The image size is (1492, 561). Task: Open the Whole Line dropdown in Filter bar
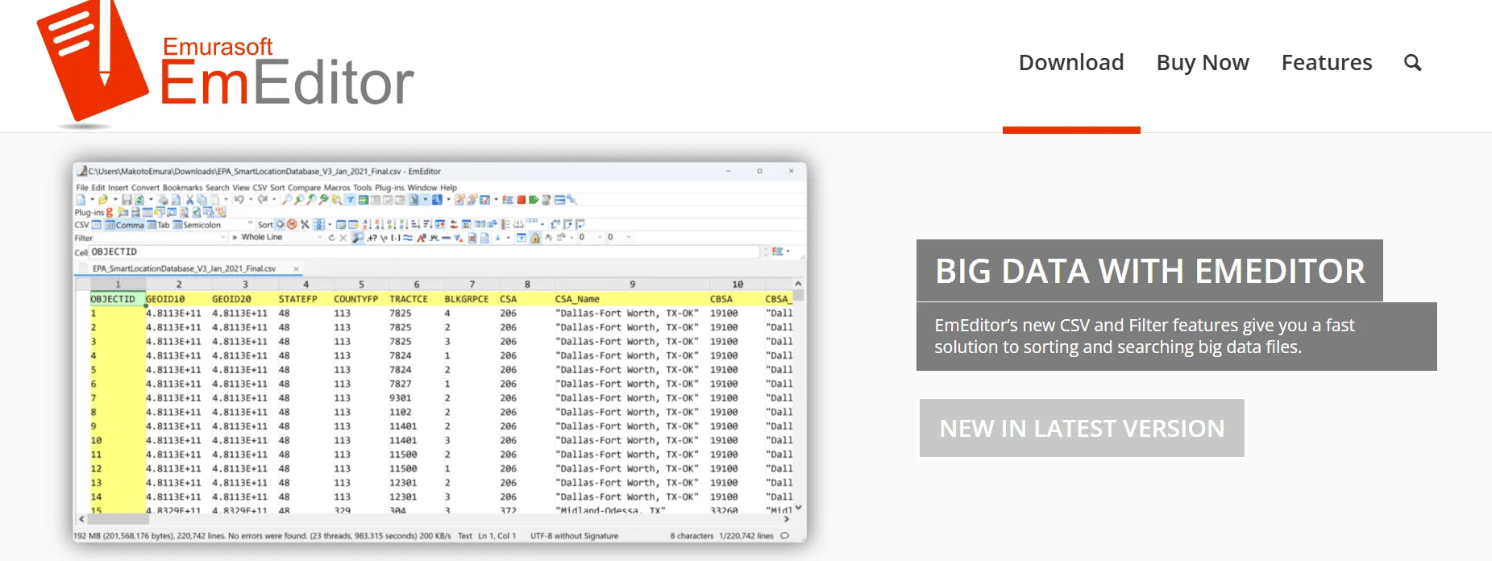[x=280, y=237]
